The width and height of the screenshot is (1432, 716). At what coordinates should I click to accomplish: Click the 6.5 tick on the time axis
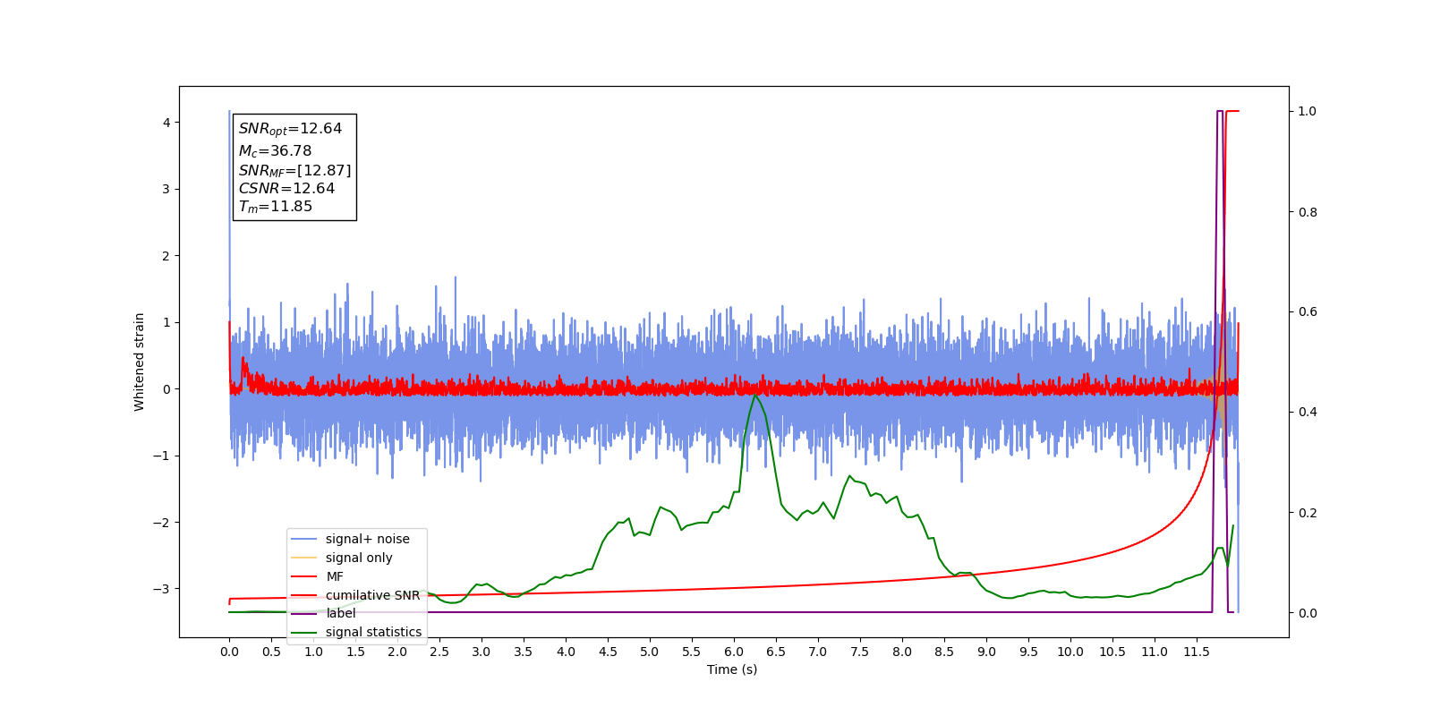pos(776,652)
